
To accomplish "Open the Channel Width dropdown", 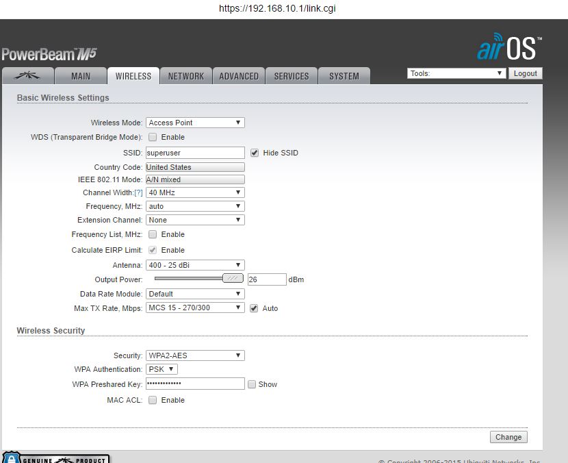I will coord(195,192).
